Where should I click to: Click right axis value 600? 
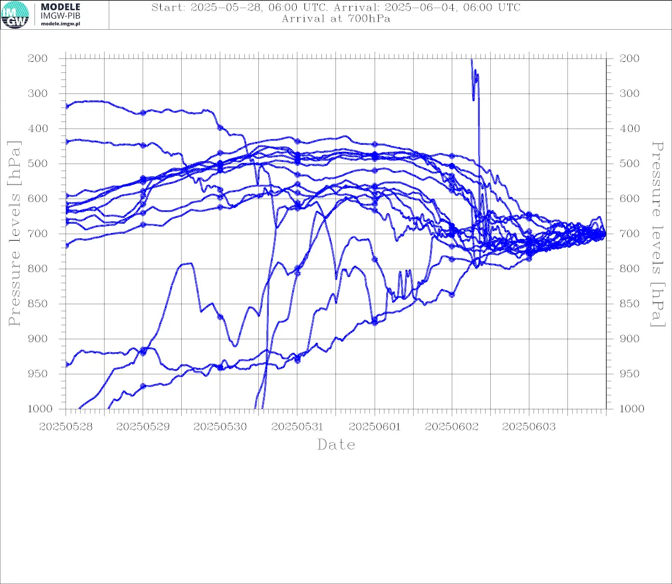pos(629,199)
